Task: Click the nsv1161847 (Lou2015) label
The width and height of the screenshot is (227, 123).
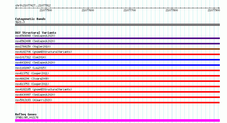Action: (x=31, y=68)
